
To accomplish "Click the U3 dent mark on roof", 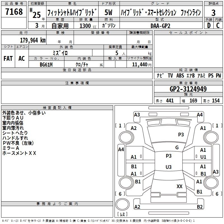I will [168, 167].
